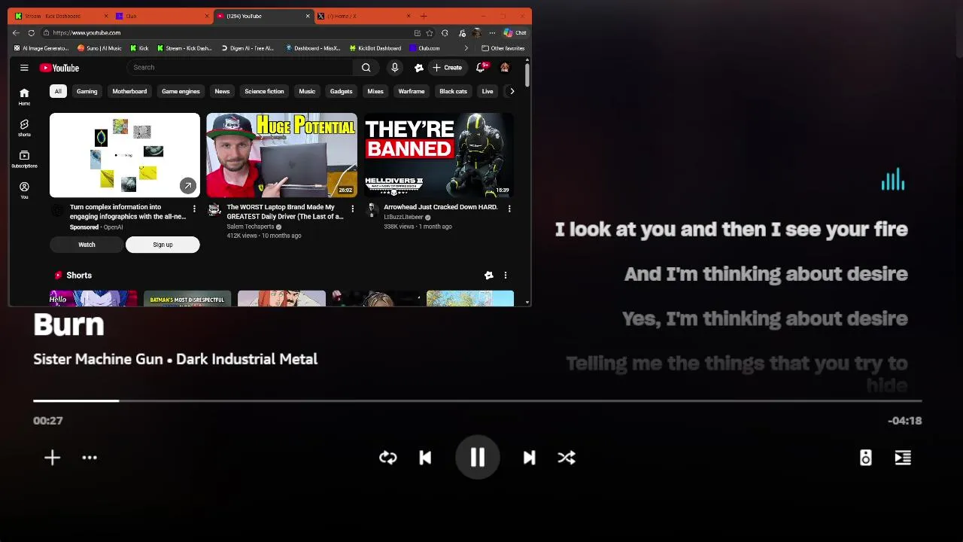Select the Game engines filter chip
963x542 pixels.
(x=181, y=91)
